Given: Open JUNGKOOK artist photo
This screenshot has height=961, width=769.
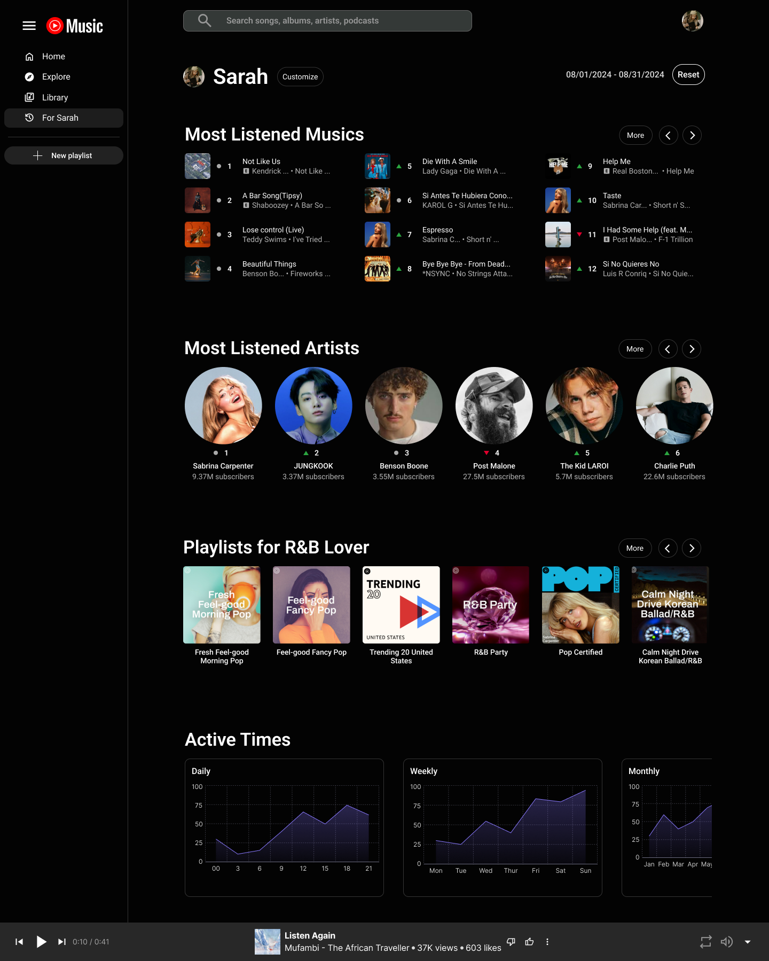Looking at the screenshot, I should point(313,405).
